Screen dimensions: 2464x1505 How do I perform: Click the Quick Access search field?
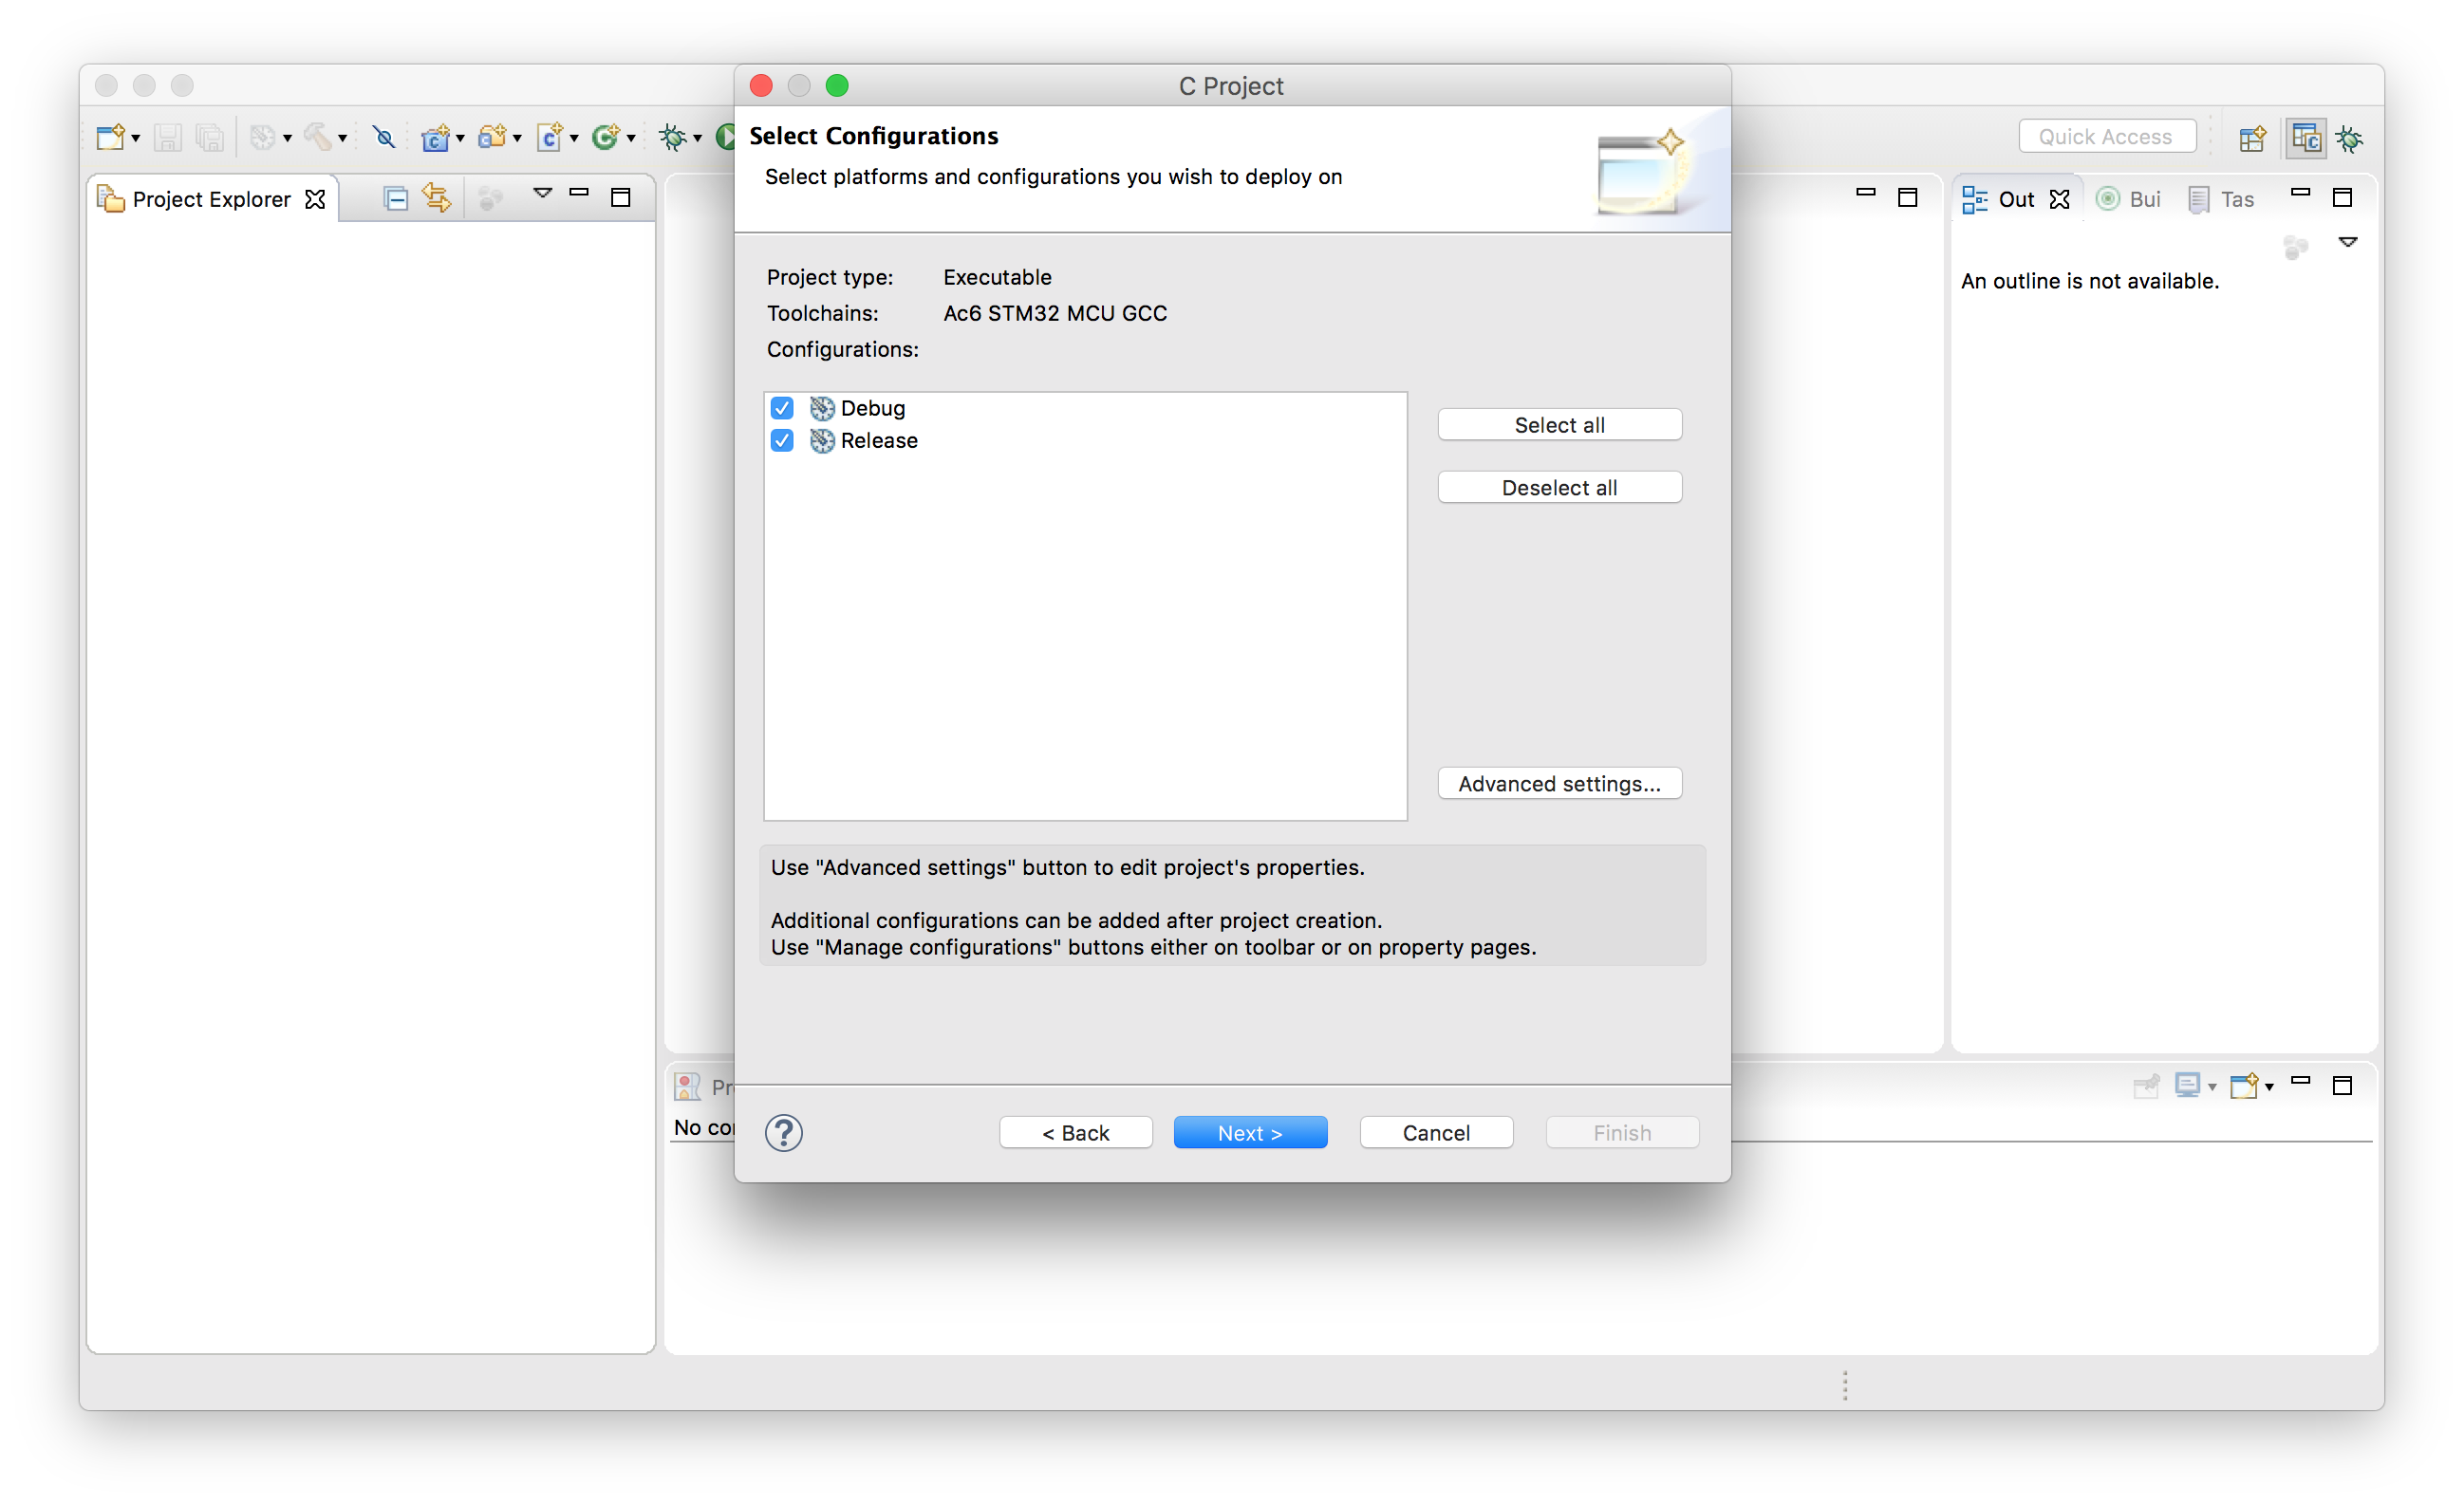point(2106,137)
